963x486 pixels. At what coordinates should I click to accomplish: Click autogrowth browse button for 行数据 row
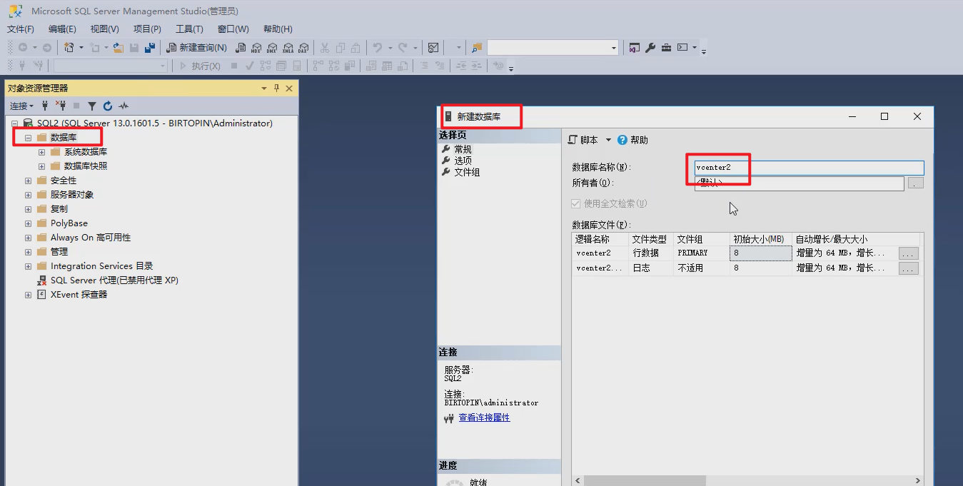coord(908,253)
